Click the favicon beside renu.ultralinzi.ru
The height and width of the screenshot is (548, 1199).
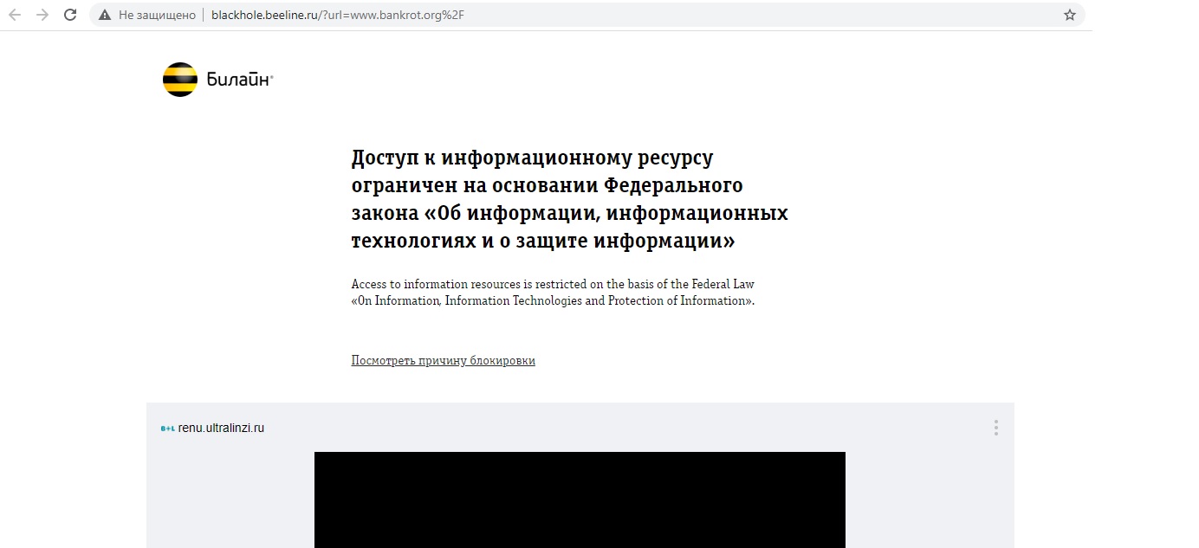[x=167, y=429]
